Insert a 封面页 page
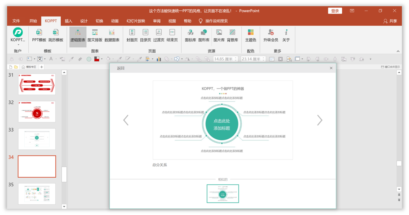The width and height of the screenshot is (409, 215). [x=132, y=35]
